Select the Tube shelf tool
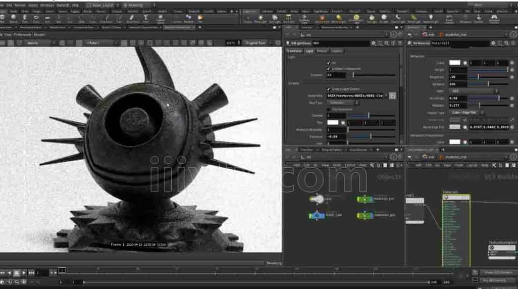 coord(25,19)
